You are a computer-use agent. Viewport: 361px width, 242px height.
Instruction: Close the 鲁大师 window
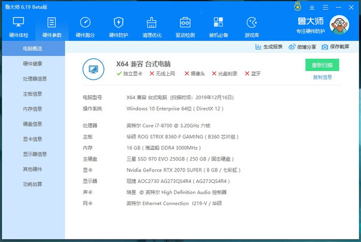[351, 7]
